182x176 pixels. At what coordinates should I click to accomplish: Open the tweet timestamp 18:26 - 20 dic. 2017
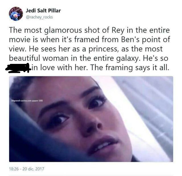click(x=26, y=169)
